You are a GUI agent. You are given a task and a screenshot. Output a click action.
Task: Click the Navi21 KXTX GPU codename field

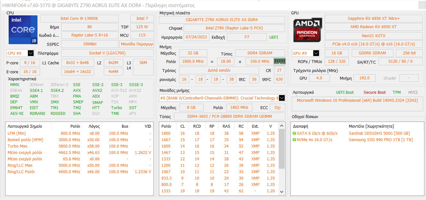(x=374, y=36)
